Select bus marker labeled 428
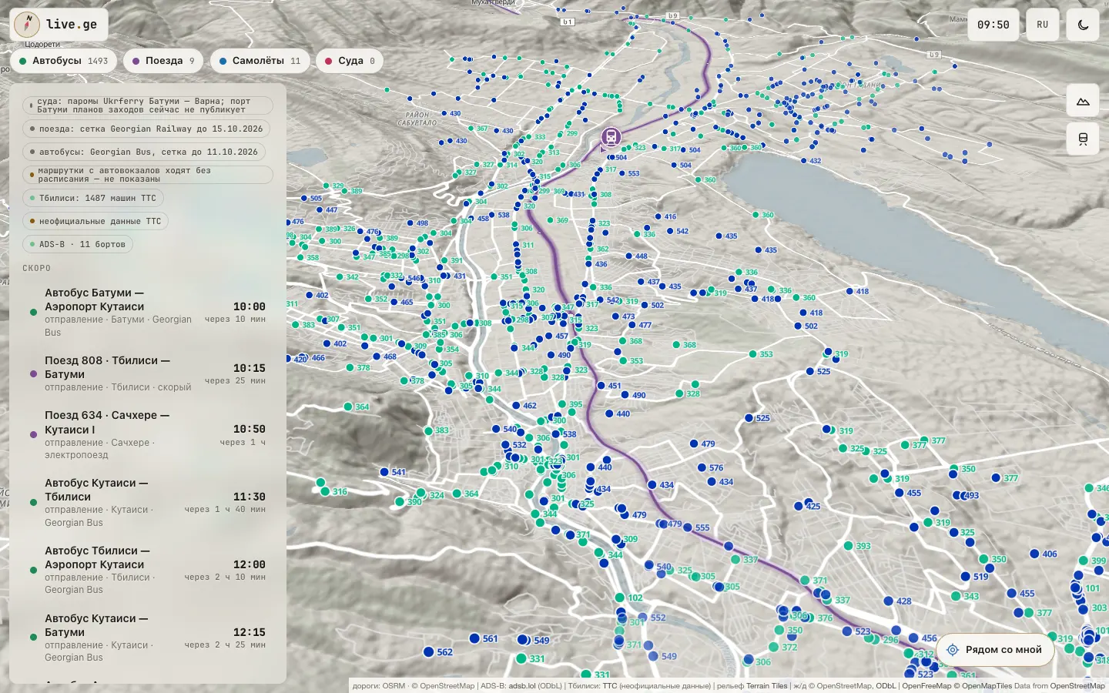Screen dimensions: 1109x693 [888, 601]
